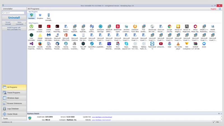This screenshot has height=126, width=224.
Task: Open the Windows Apps section
Action: [x=14, y=98]
